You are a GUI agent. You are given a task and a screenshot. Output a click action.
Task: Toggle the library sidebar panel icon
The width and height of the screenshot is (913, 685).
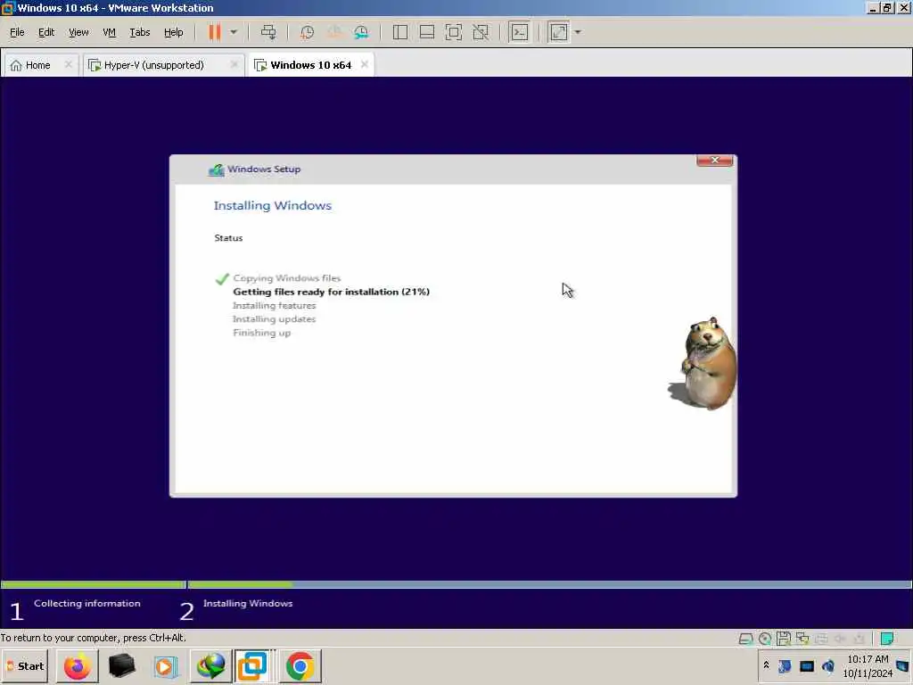click(x=400, y=32)
